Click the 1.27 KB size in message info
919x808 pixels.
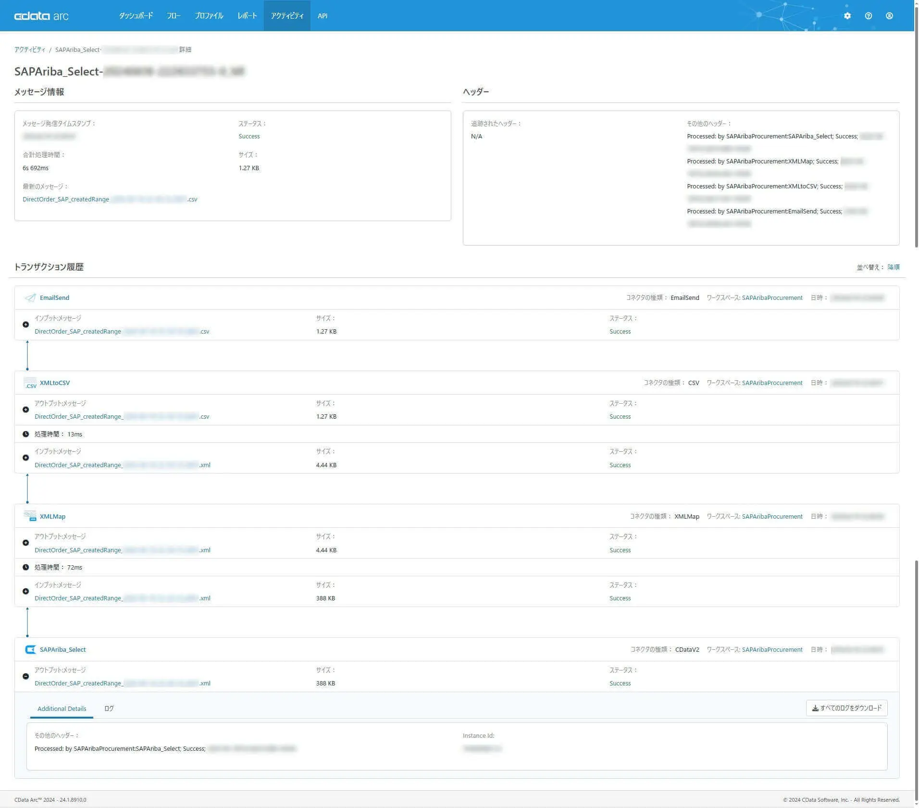point(249,168)
